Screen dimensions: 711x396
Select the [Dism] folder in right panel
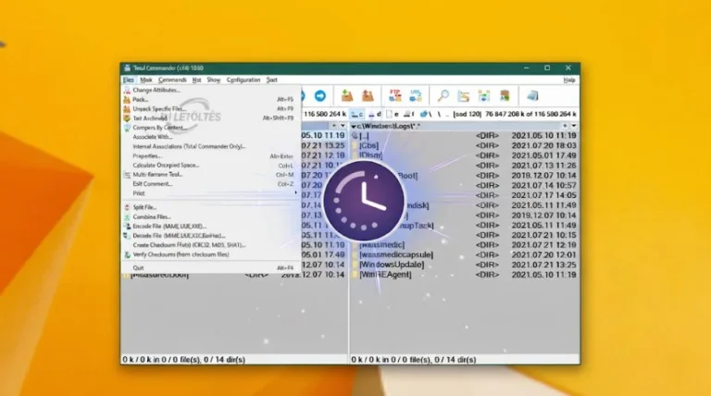click(x=464, y=155)
